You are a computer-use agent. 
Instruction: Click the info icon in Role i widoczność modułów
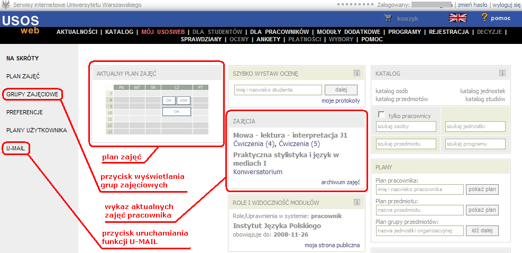(x=357, y=202)
